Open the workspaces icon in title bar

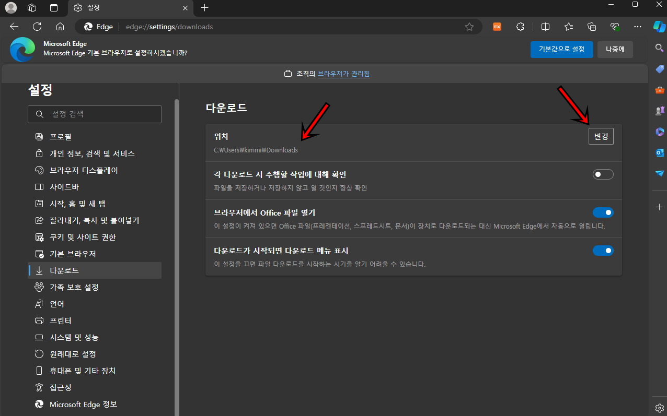[x=32, y=8]
